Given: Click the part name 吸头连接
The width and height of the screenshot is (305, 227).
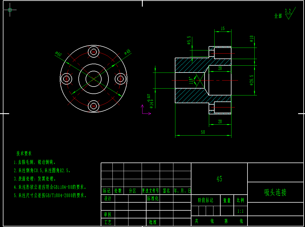Looking at the screenshot, I should pos(275,193).
